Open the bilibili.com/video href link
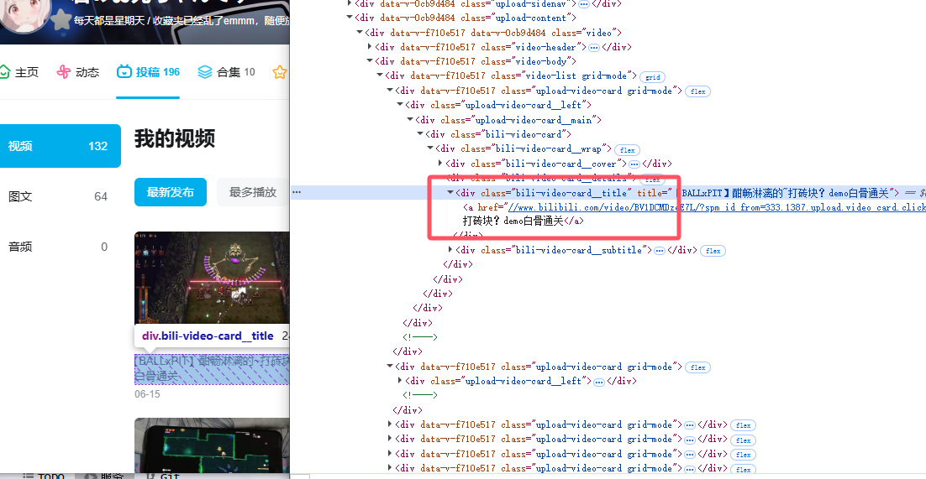The height and width of the screenshot is (479, 926). [717, 208]
